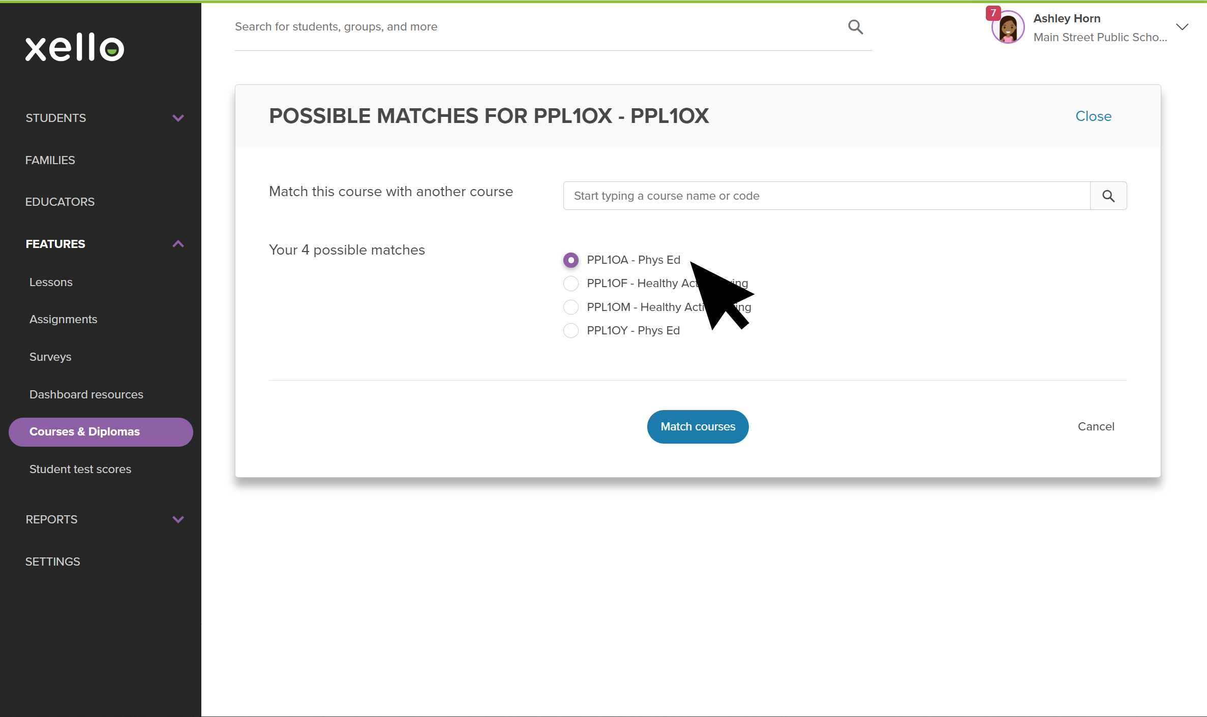Click the Xello logo
Image resolution: width=1207 pixels, height=717 pixels.
pyautogui.click(x=75, y=48)
